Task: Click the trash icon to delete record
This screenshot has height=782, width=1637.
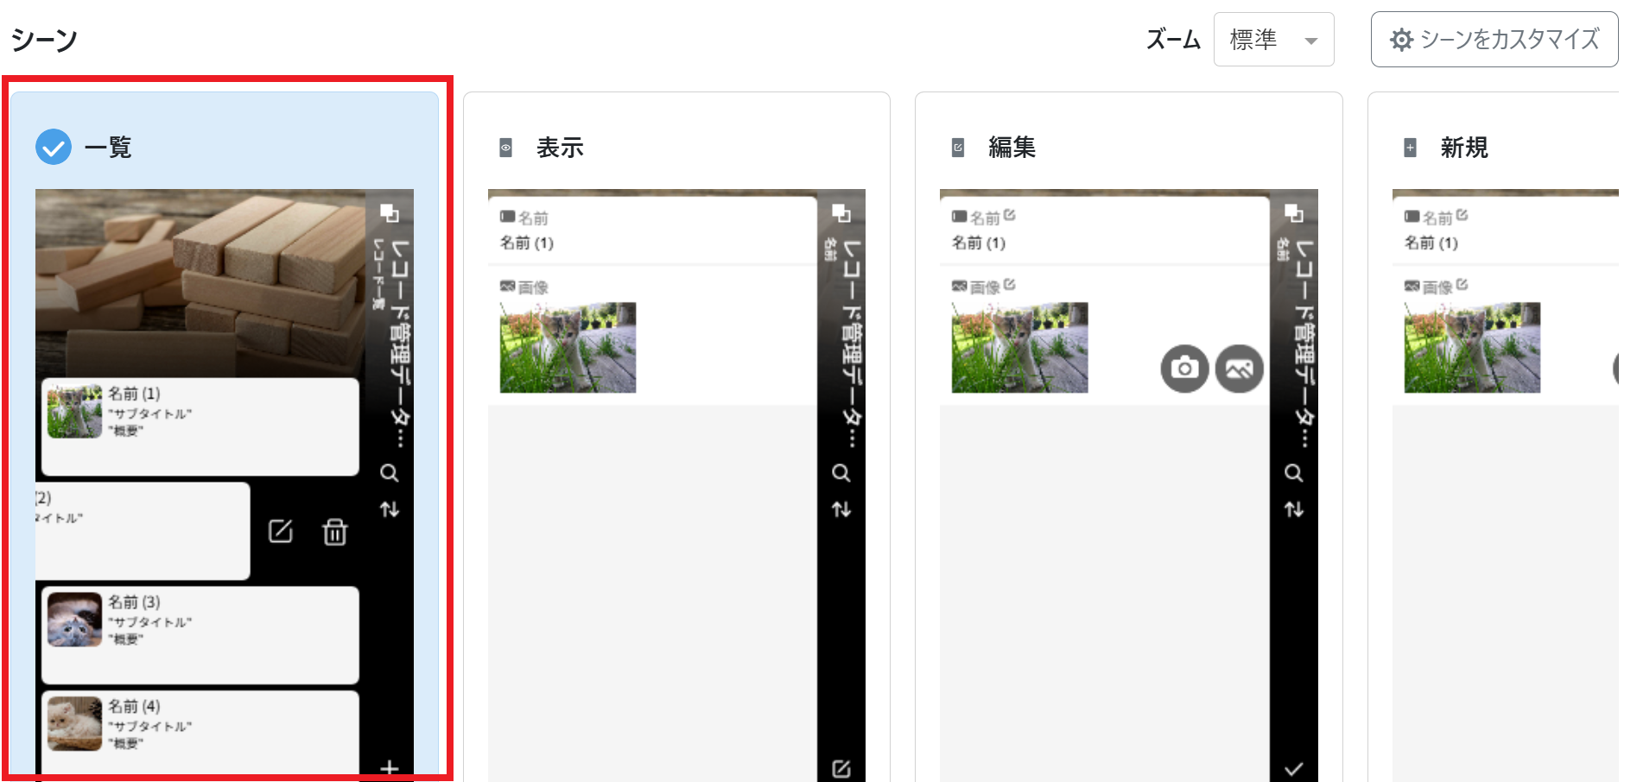Action: (335, 532)
